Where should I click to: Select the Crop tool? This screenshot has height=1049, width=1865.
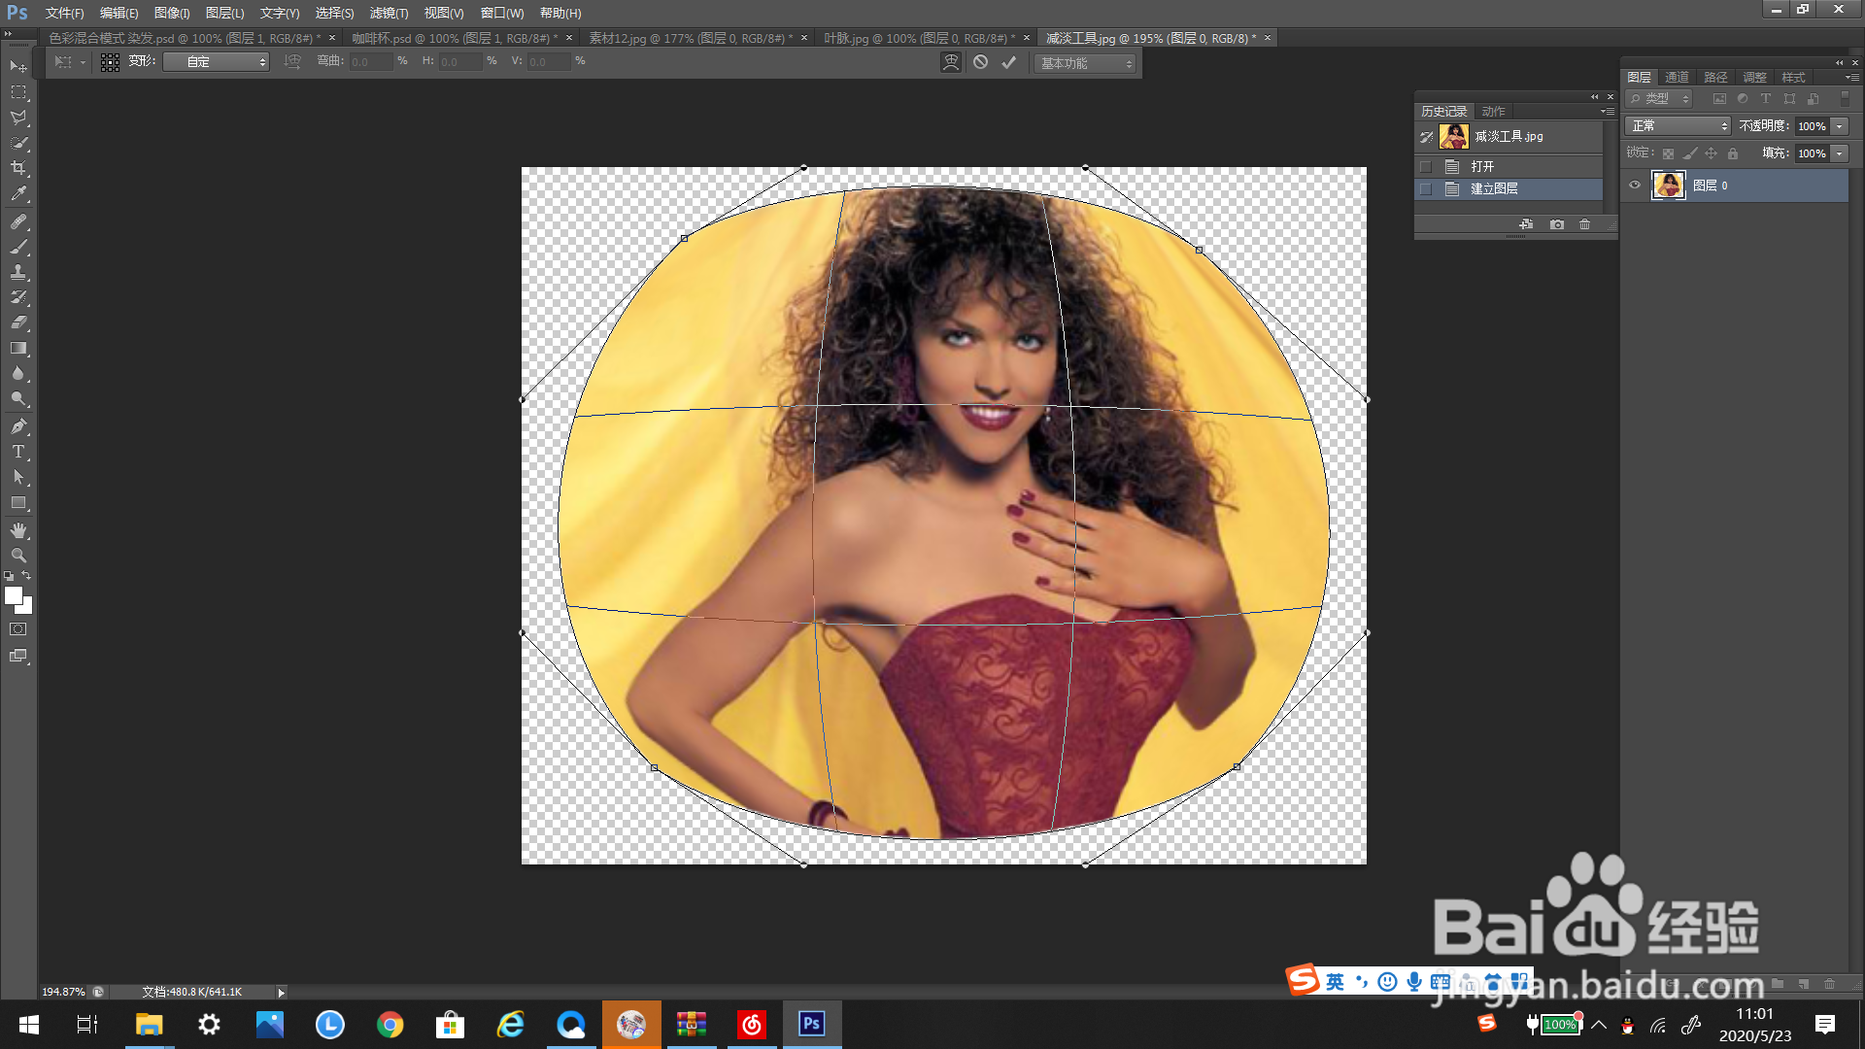tap(18, 168)
